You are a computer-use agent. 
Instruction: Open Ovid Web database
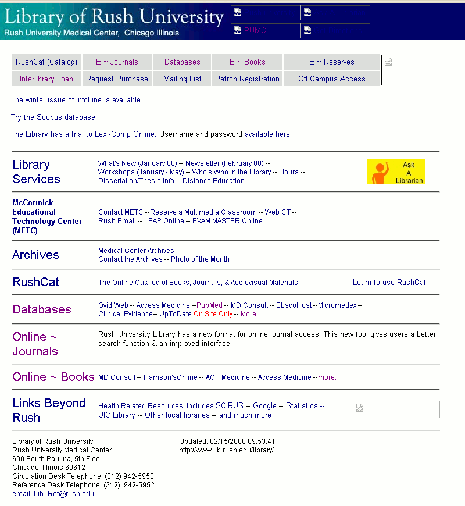113,305
